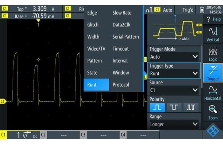Image resolution: width=223 pixels, height=145 pixels.
Task: Click the runt trigger diagram preview
Action: pyautogui.click(x=175, y=30)
